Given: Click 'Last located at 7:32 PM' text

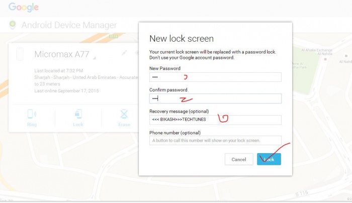Looking at the screenshot, I should 59,71.
